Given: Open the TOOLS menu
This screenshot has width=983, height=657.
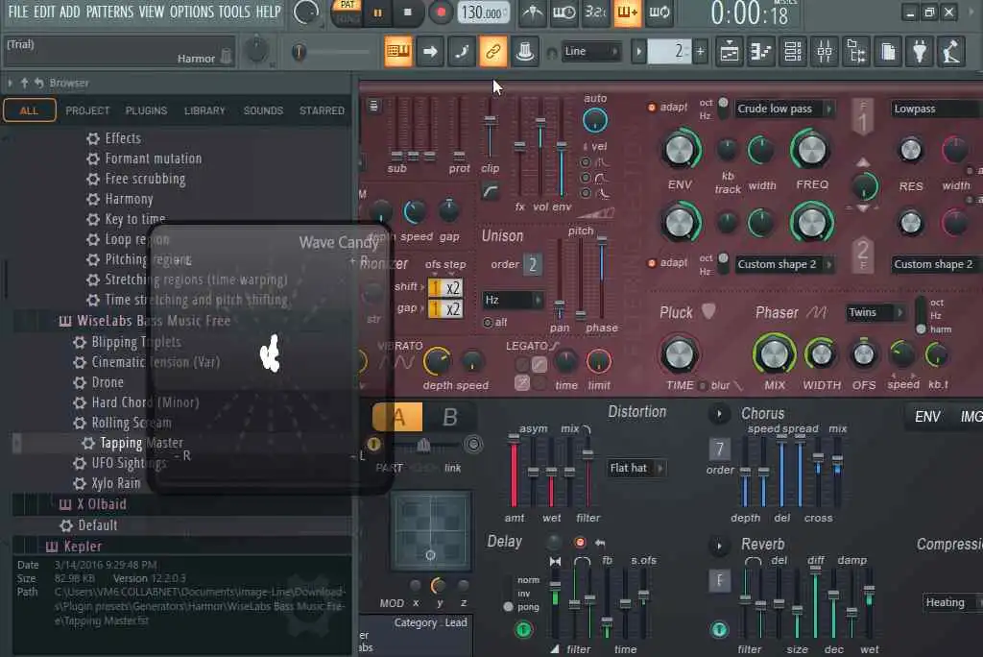Looking at the screenshot, I should 234,12.
